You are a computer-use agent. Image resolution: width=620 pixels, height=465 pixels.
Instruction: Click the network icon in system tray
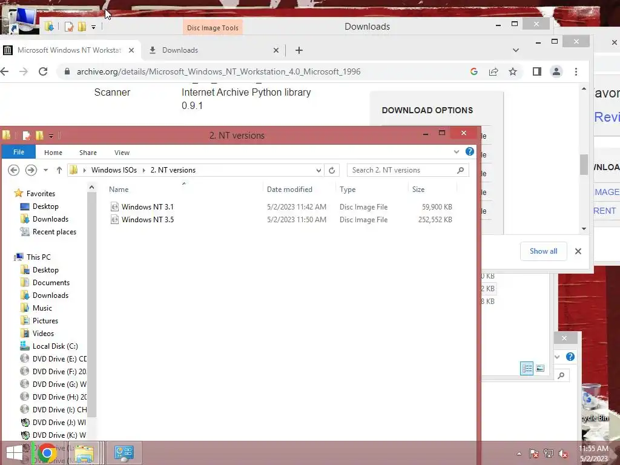click(548, 453)
